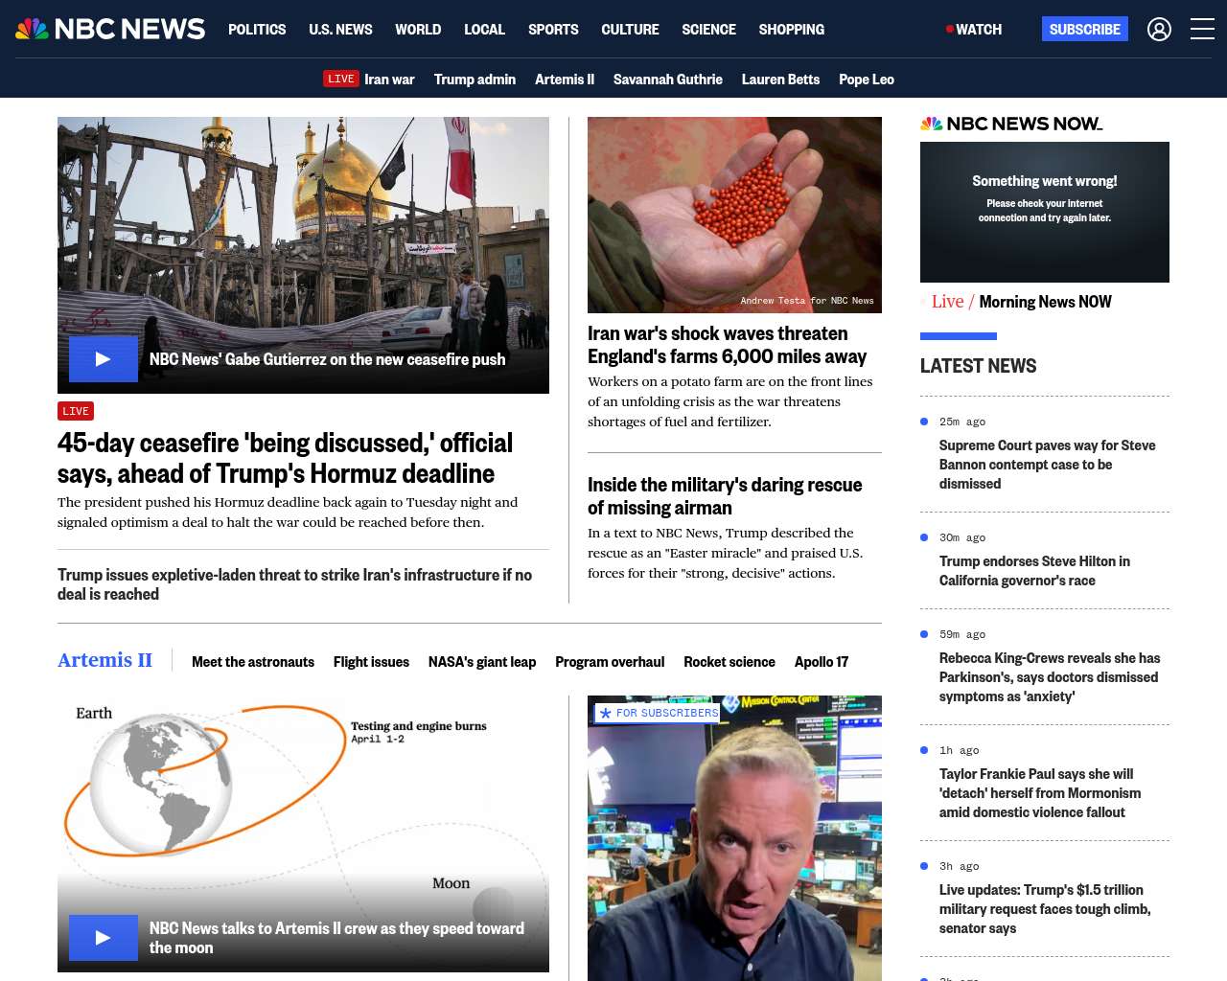The image size is (1227, 981).
Task: Open the Pope Leo trending topic
Action: click(866, 80)
